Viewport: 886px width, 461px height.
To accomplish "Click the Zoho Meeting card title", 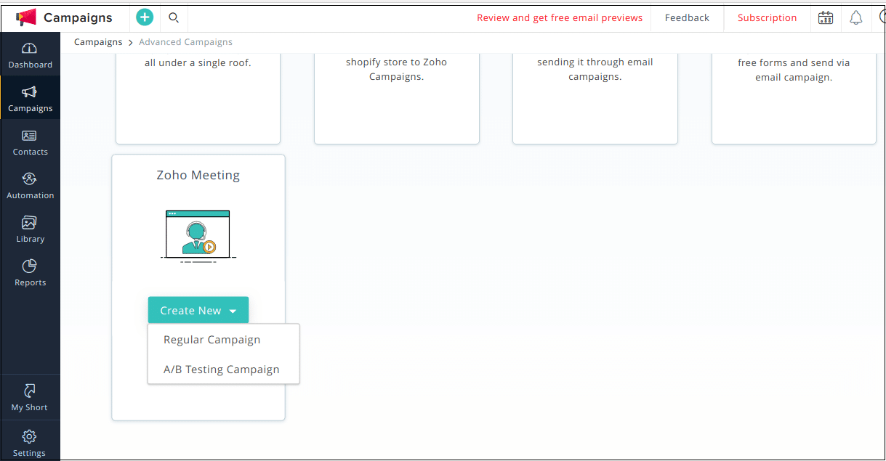I will point(198,175).
